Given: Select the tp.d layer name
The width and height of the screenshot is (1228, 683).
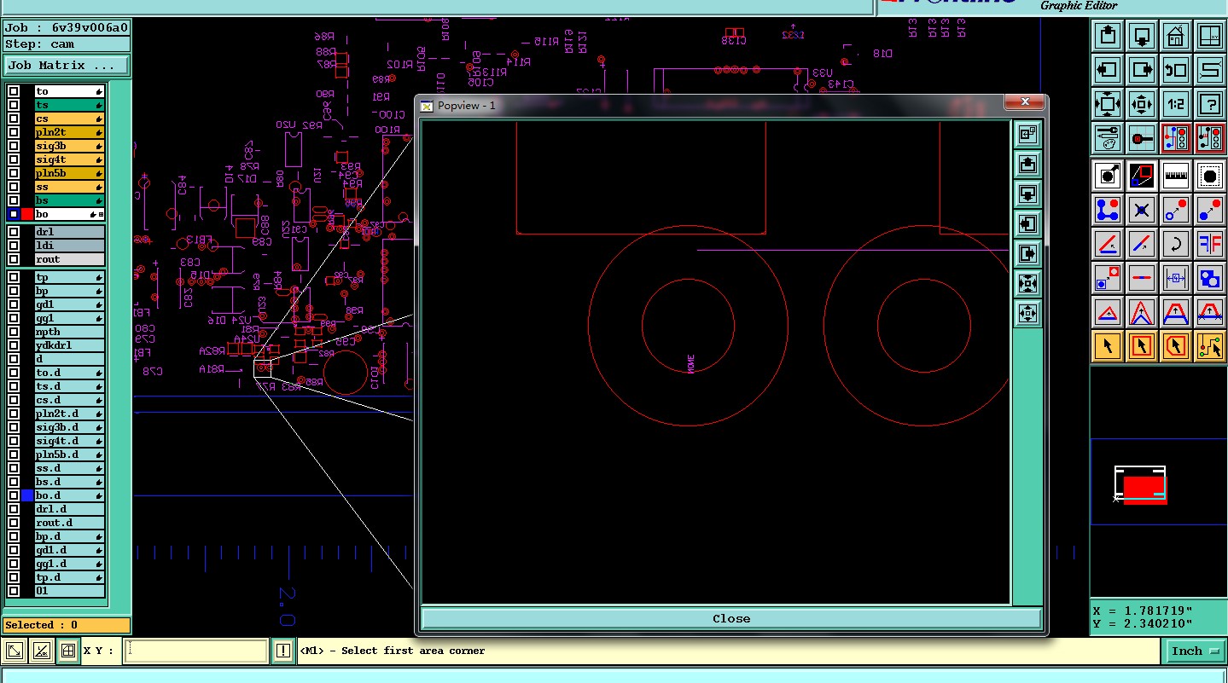Looking at the screenshot, I should 69,577.
